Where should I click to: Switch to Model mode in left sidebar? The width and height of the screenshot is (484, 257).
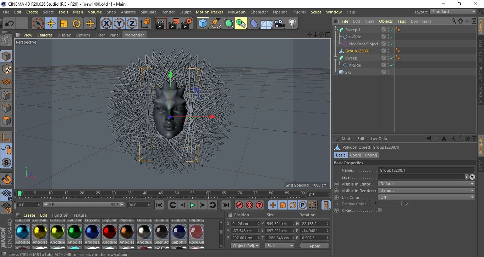(x=6, y=56)
